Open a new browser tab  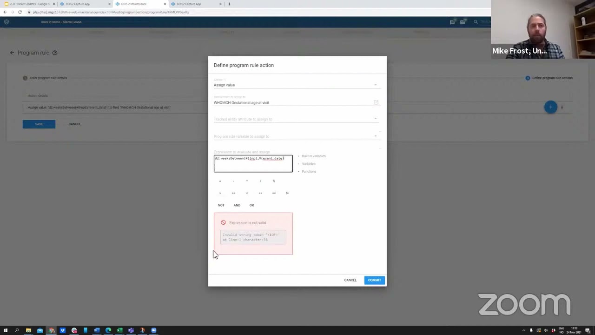pos(229,4)
